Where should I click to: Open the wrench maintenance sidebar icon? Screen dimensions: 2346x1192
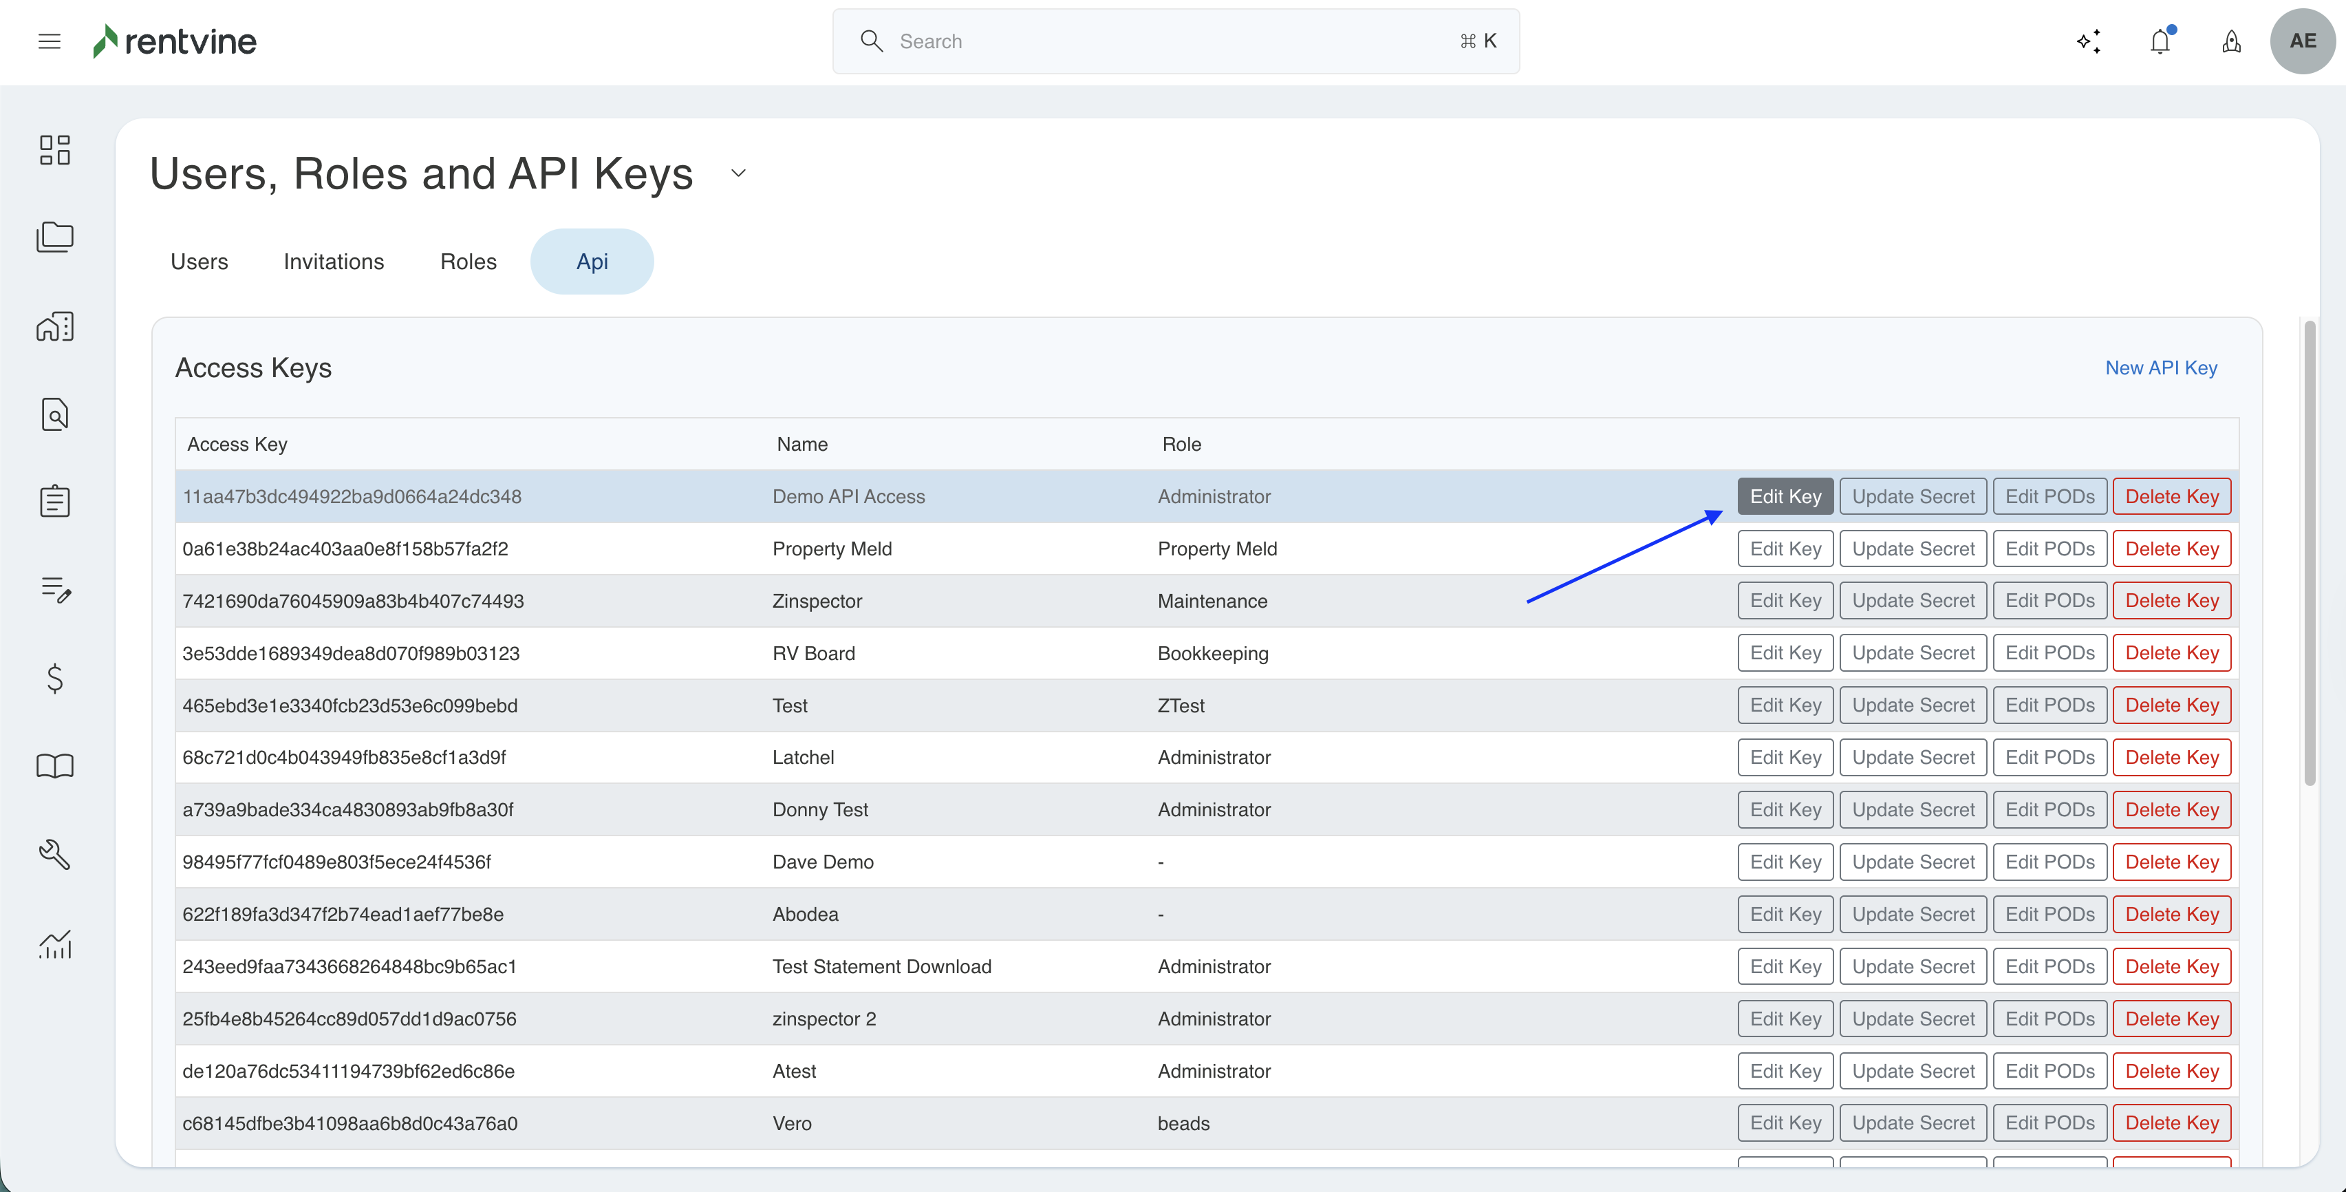pyautogui.click(x=54, y=855)
